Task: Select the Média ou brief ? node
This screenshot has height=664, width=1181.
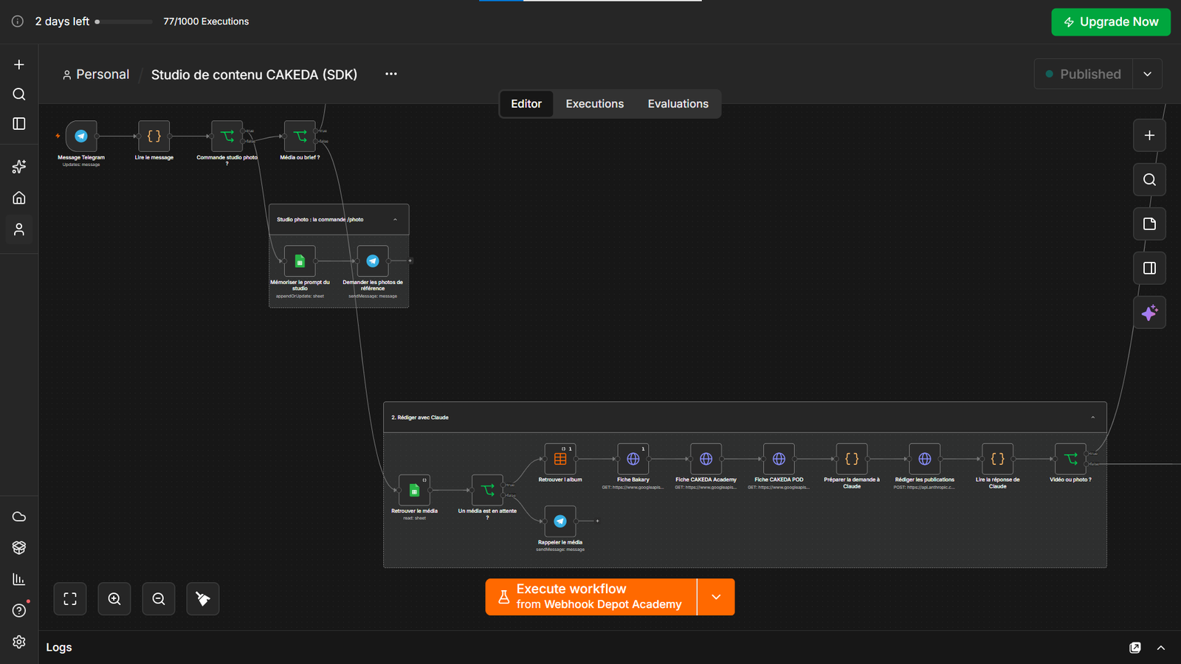Action: coord(300,136)
